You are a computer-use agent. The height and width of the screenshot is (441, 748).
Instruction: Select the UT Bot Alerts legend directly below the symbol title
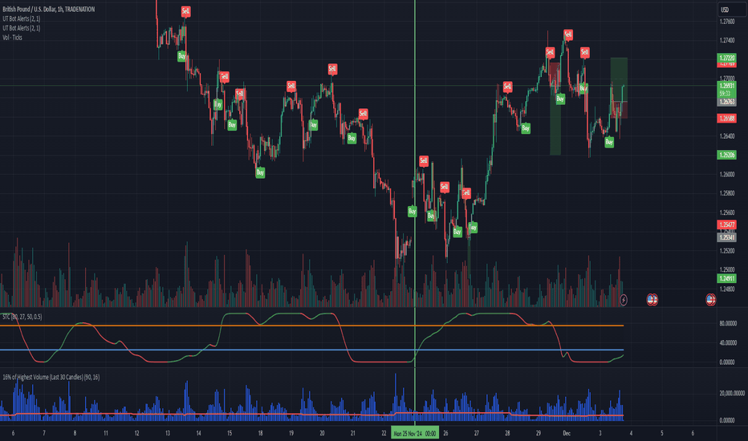pyautogui.click(x=22, y=18)
